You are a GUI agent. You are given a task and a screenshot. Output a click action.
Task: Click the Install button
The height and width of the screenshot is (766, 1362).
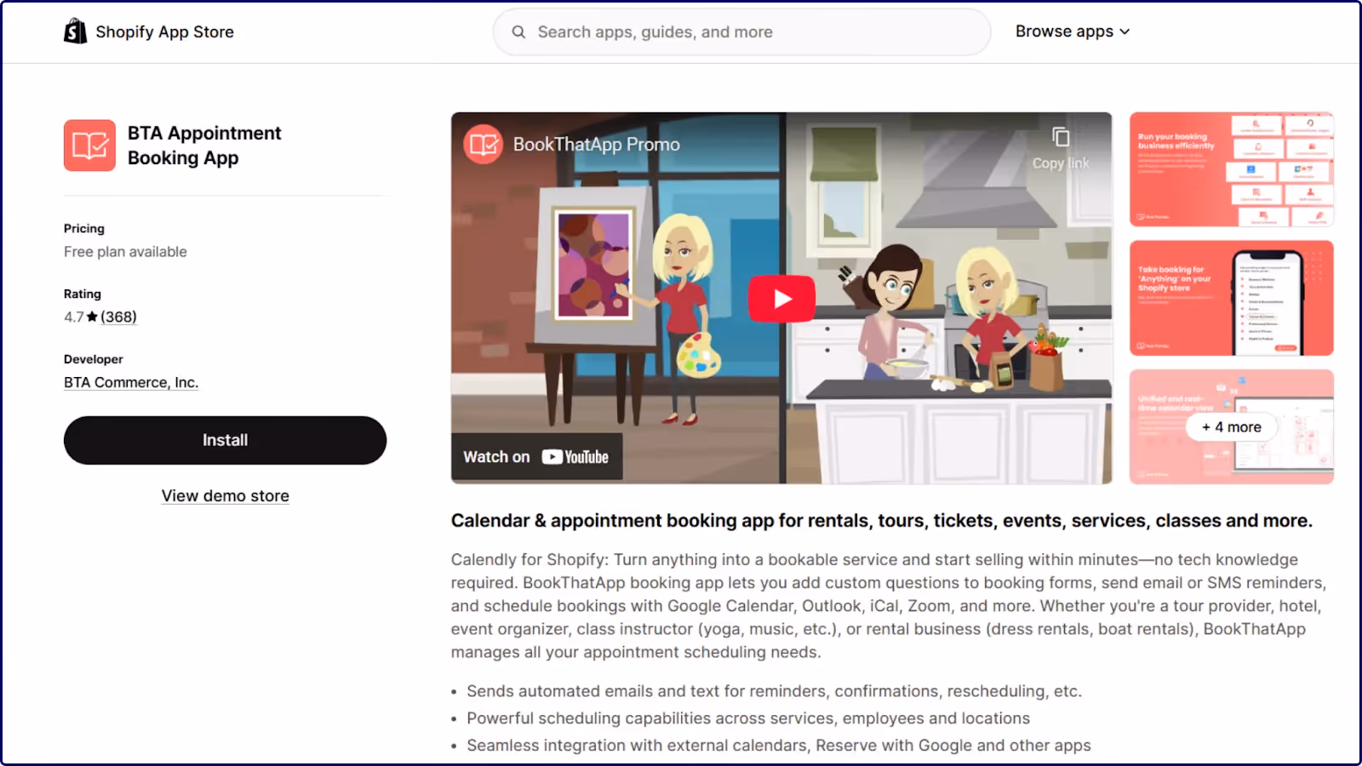click(x=225, y=440)
